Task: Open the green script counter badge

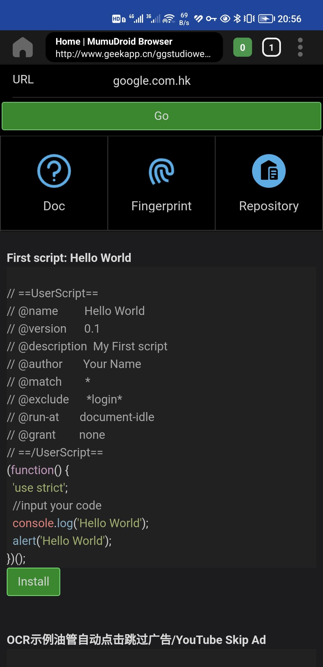Action: pos(243,47)
